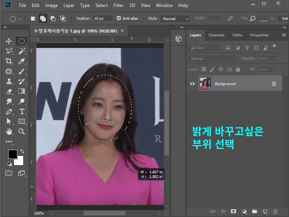This screenshot has width=289, height=217.
Task: Toggle prevent artboard auto-nesting lock
Action: point(229,69)
